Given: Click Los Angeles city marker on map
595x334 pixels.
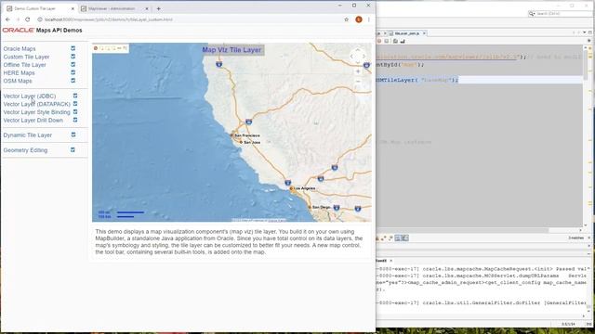Looking at the screenshot, I should 291,188.
